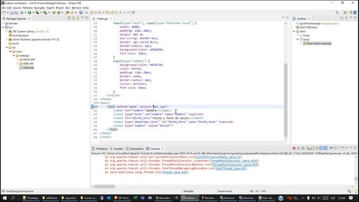The width and height of the screenshot is (359, 202).
Task: Open New file dropdown arrow
Action: 8,12
